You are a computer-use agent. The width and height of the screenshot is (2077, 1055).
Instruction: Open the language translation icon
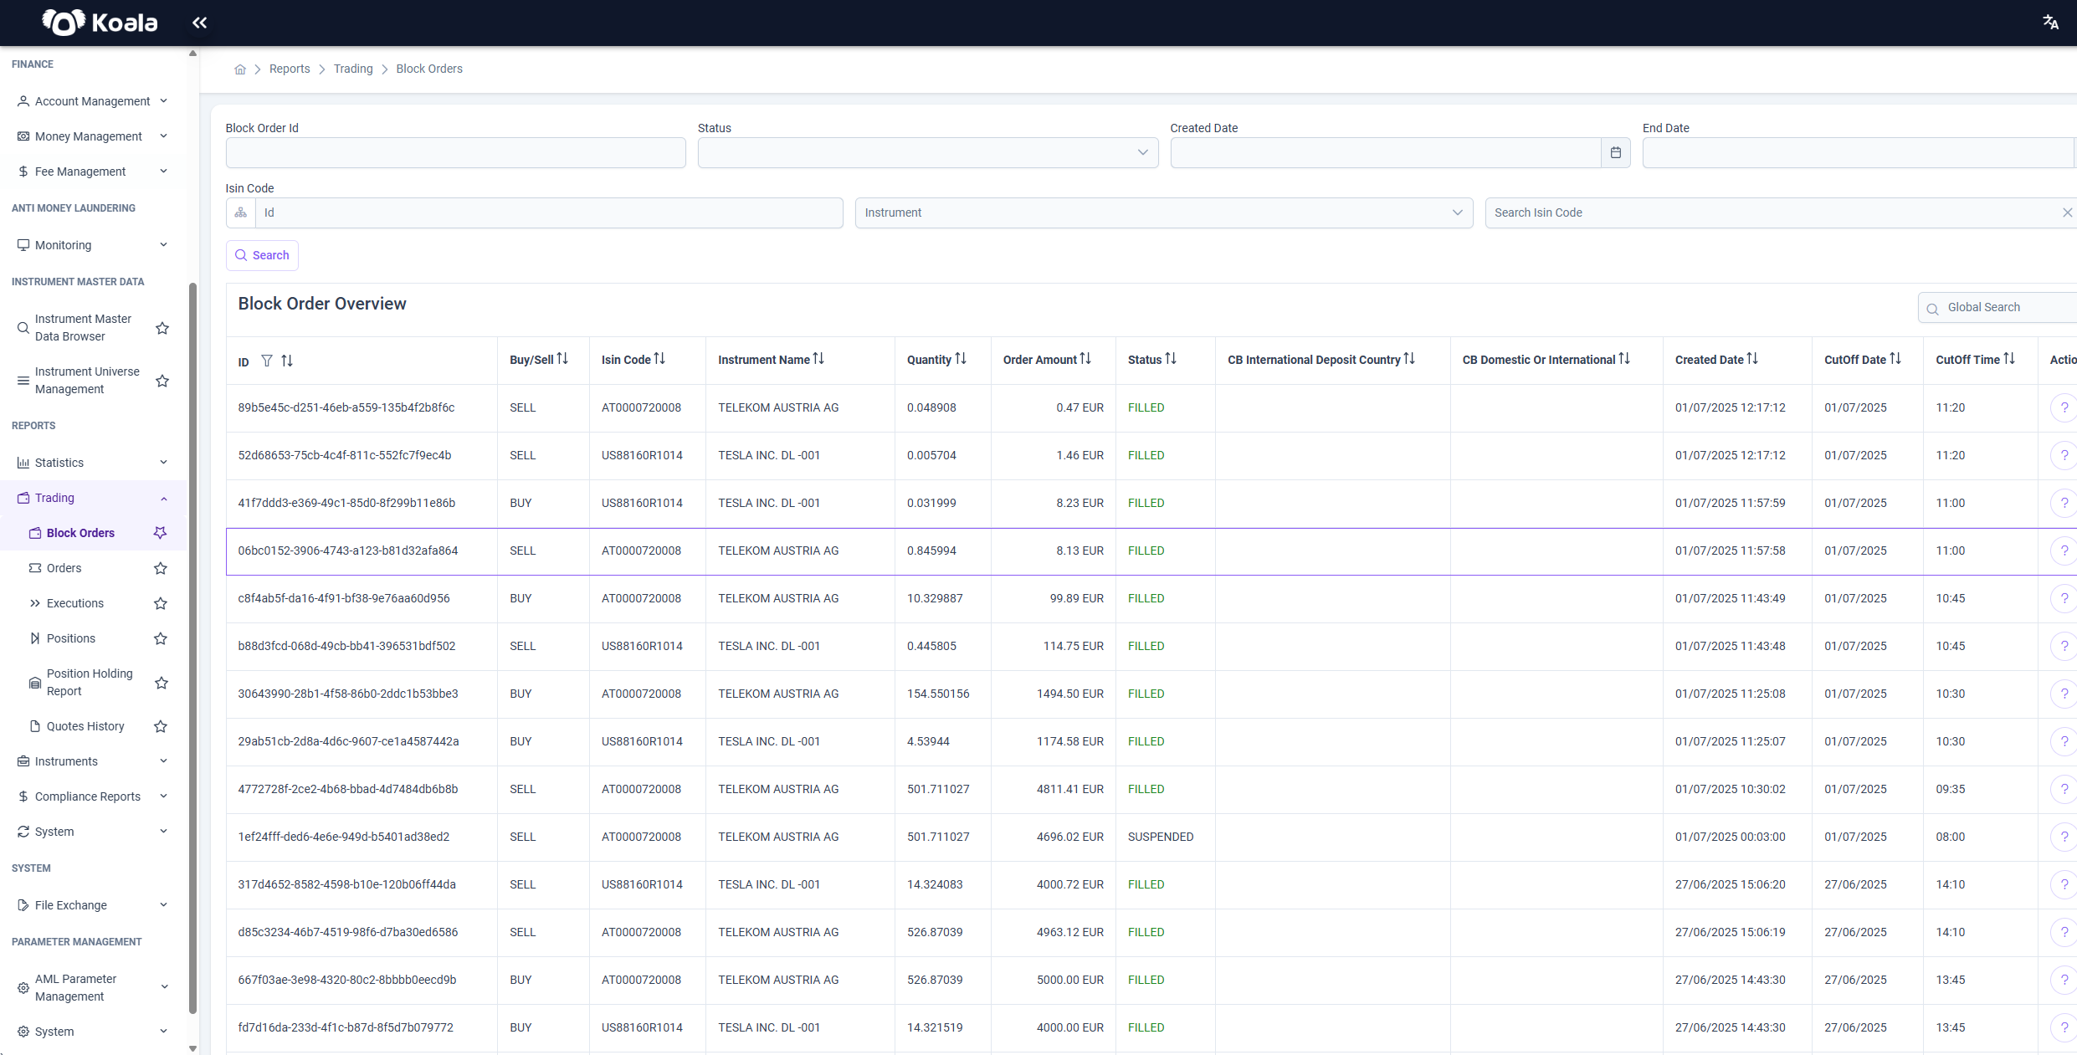pos(2050,23)
